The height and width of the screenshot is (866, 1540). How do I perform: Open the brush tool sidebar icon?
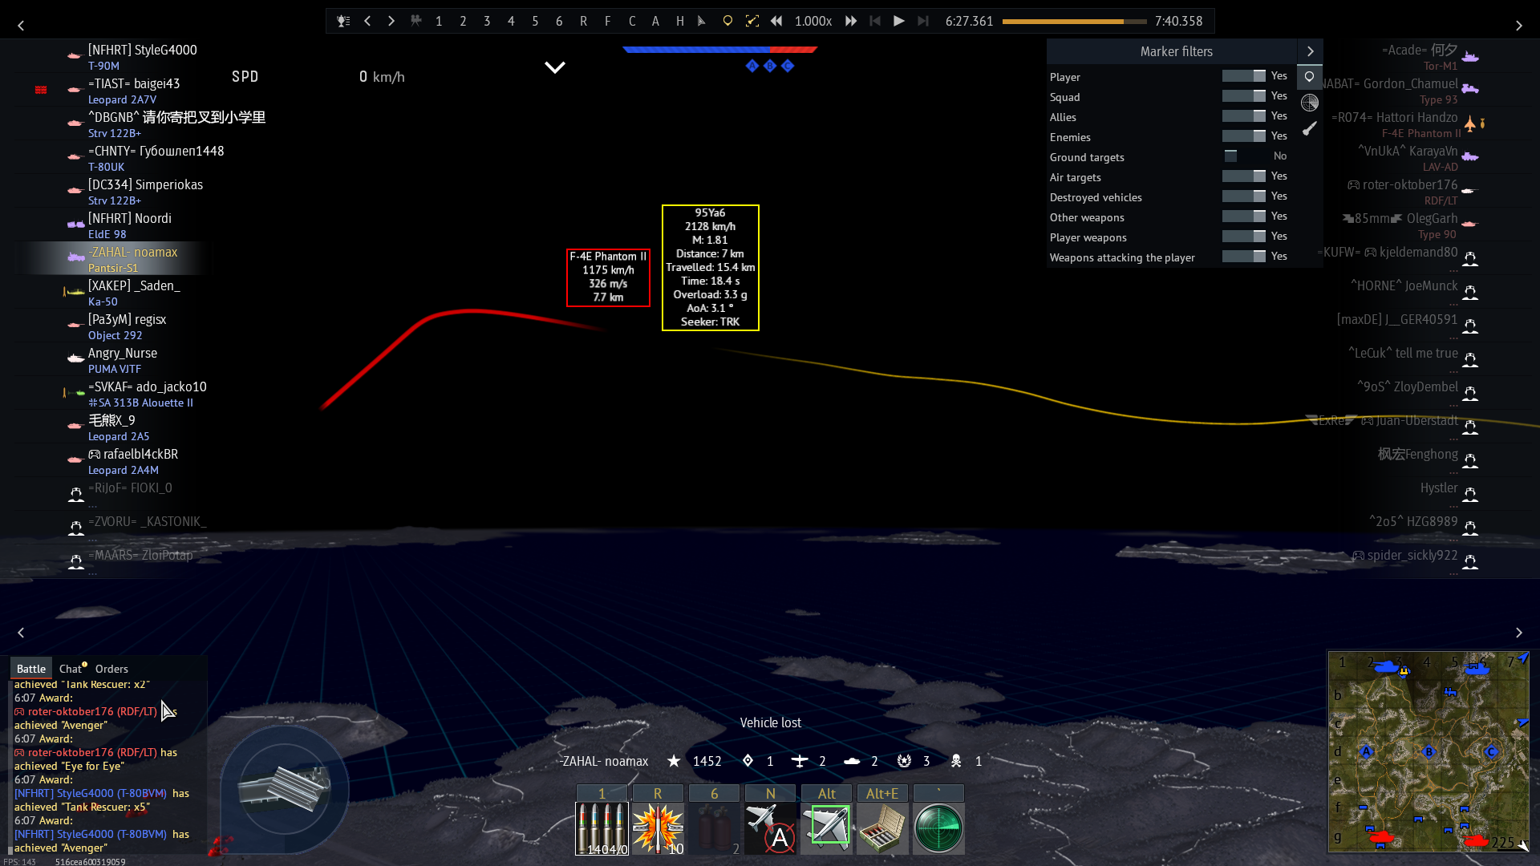point(1310,128)
